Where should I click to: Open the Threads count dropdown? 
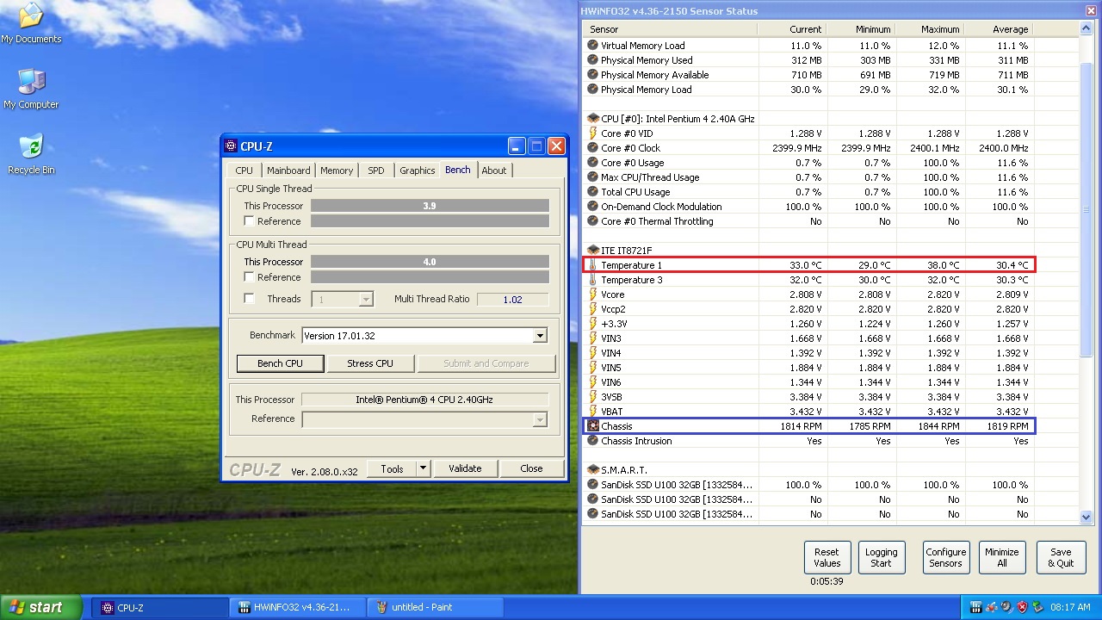pos(366,300)
